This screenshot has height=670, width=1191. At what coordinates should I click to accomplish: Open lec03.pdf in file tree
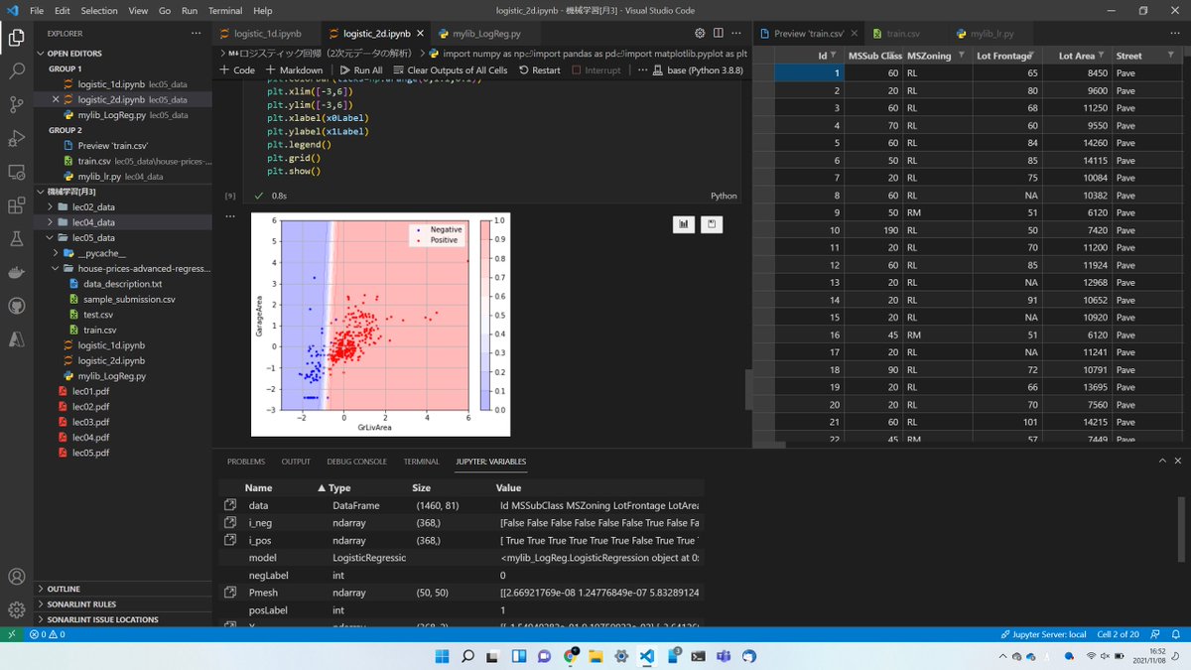point(90,422)
